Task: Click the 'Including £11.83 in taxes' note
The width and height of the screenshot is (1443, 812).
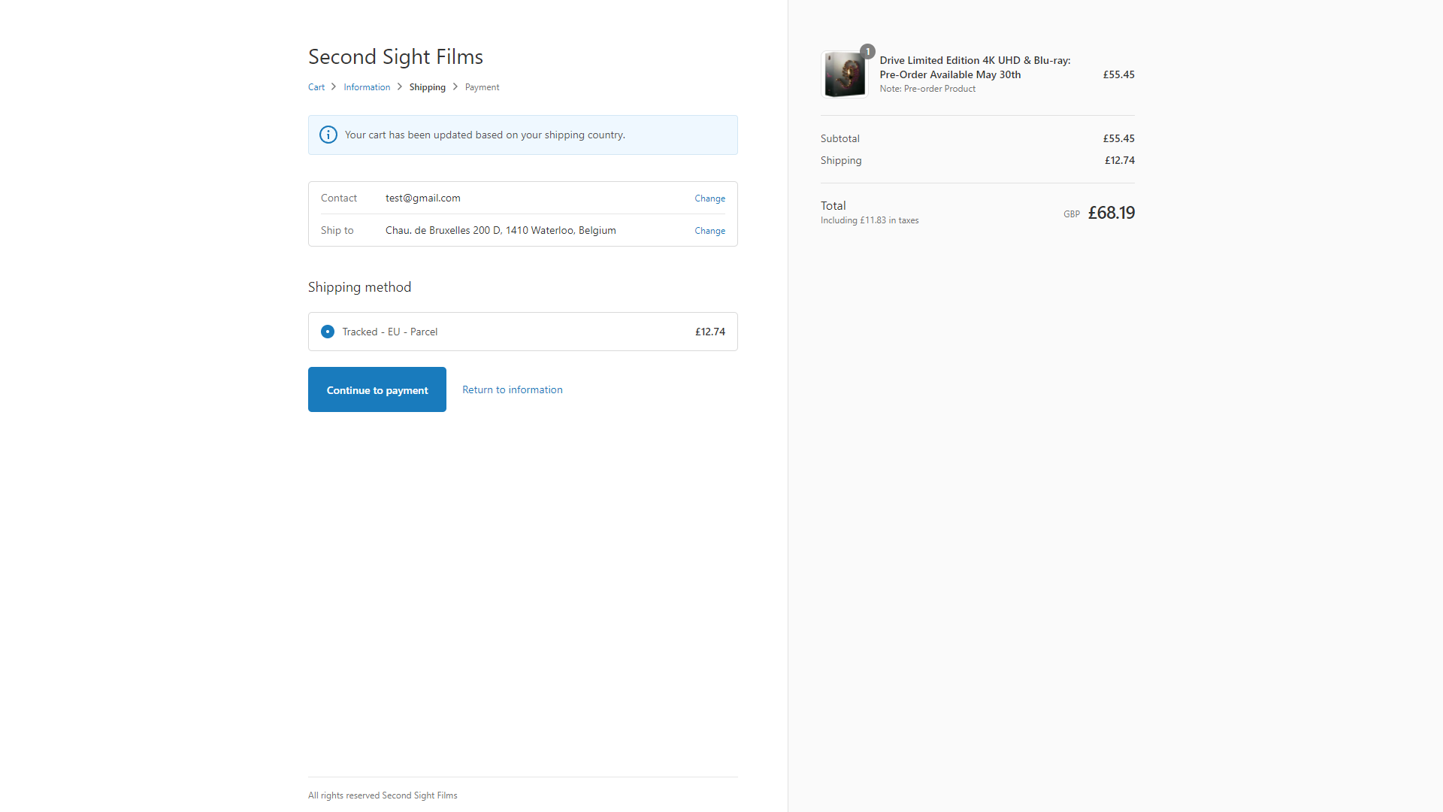Action: tap(870, 220)
